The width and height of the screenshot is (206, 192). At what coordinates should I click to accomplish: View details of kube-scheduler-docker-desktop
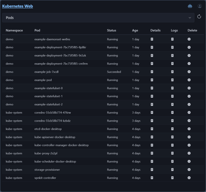[x=152, y=161]
